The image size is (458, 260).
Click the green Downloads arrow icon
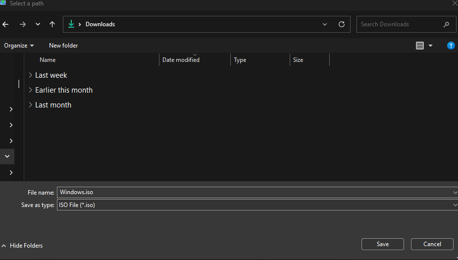(x=71, y=24)
